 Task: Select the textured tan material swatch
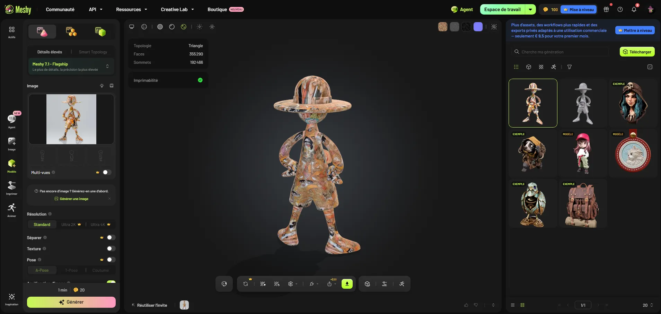(x=443, y=27)
